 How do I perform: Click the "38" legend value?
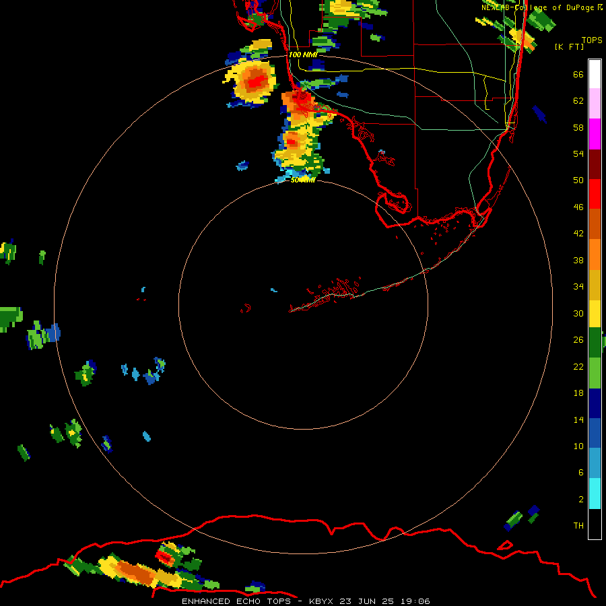(x=578, y=261)
